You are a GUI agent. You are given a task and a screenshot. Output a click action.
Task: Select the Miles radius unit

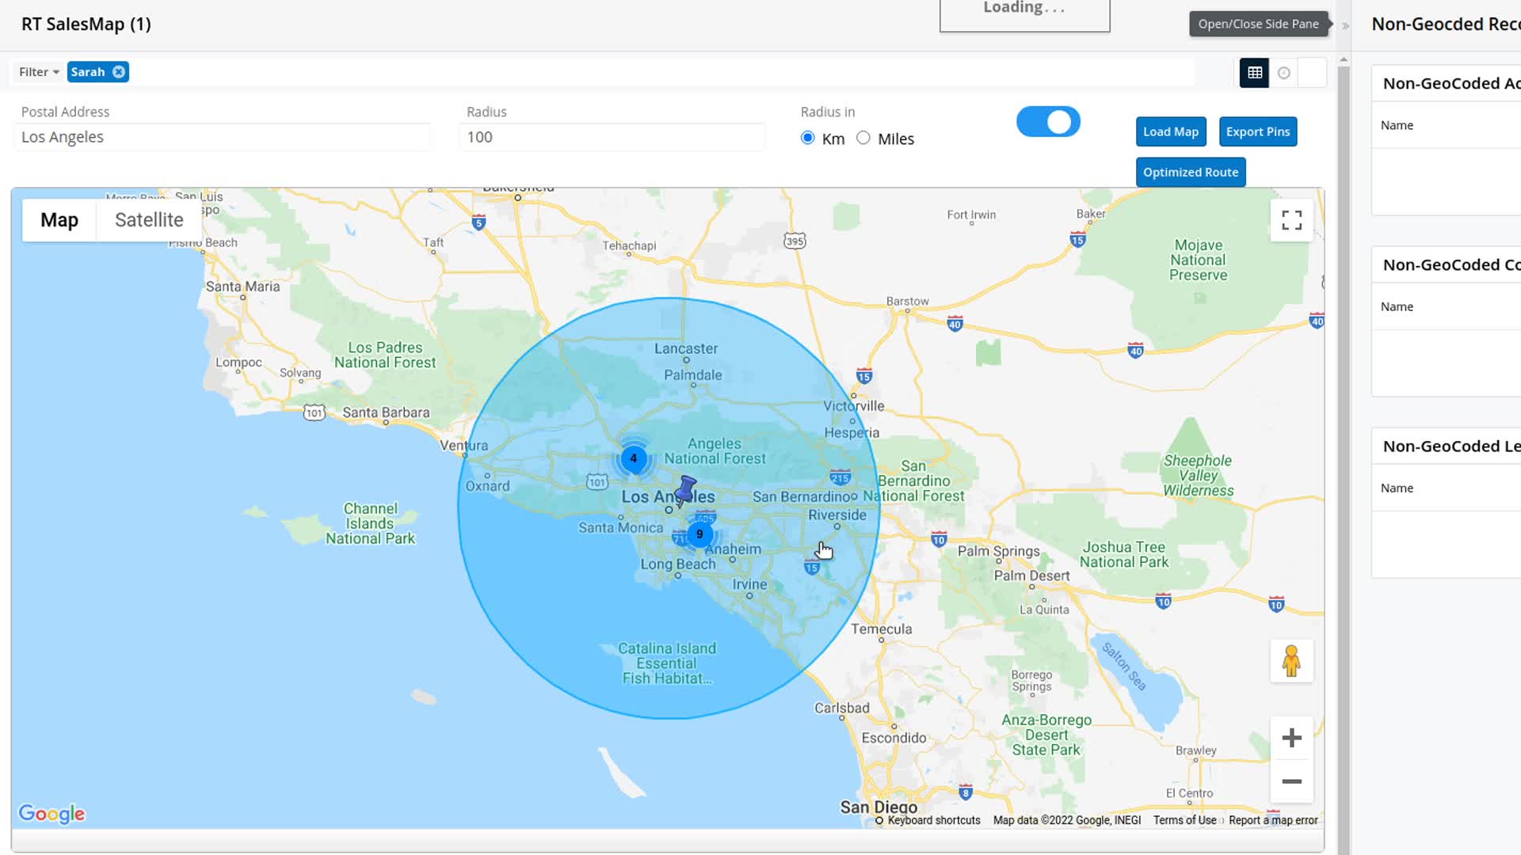coord(863,138)
